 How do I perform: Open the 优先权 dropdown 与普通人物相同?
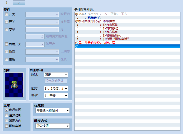[x=52, y=111]
